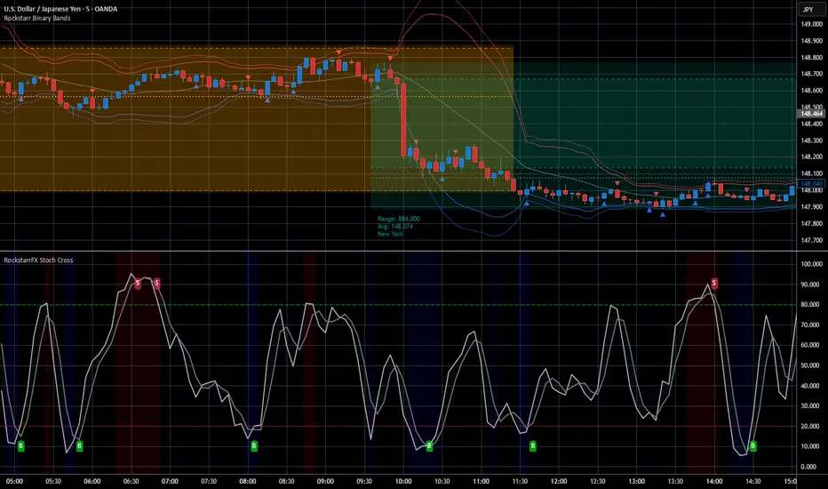Click the red 148.464 price label
This screenshot has height=489, width=828.
pos(809,113)
